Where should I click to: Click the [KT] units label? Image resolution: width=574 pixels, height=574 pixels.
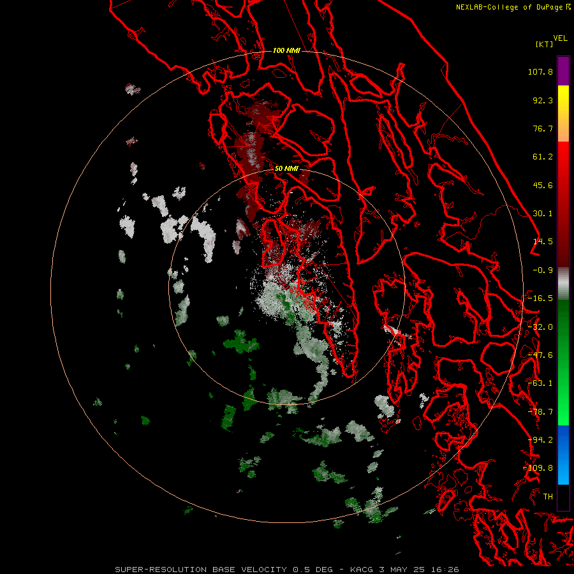[544, 44]
